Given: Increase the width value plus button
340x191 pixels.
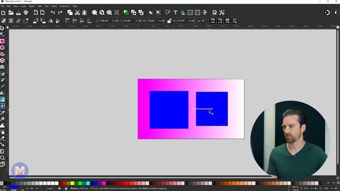Looking at the screenshot, I should click(x=163, y=21).
